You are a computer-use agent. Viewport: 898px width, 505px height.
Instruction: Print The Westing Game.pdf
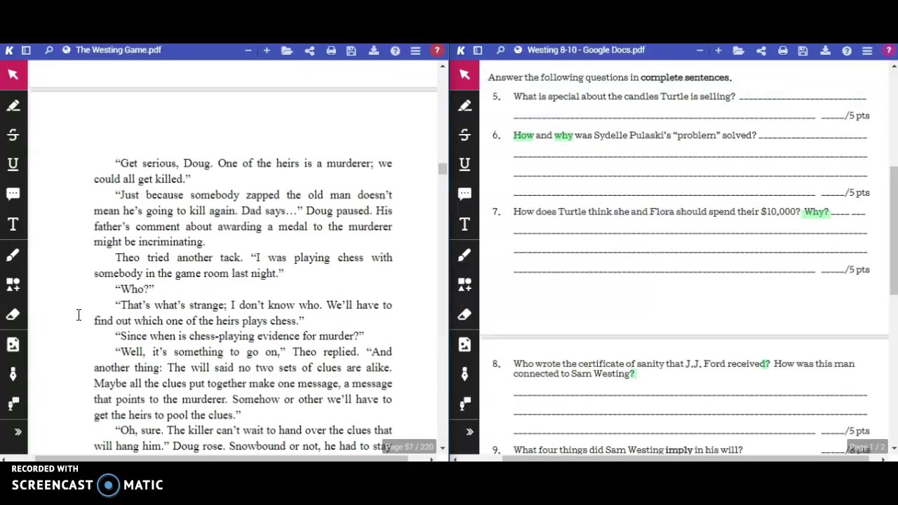tap(331, 50)
